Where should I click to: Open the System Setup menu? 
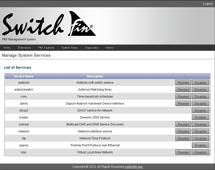coord(70,48)
